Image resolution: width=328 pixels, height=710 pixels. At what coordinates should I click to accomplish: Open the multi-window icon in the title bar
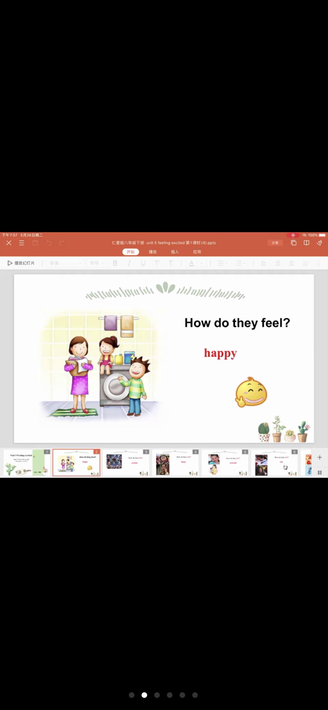click(x=293, y=243)
